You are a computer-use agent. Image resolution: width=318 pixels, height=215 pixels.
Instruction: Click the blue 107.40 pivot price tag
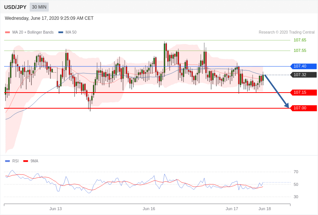pyautogui.click(x=304, y=66)
